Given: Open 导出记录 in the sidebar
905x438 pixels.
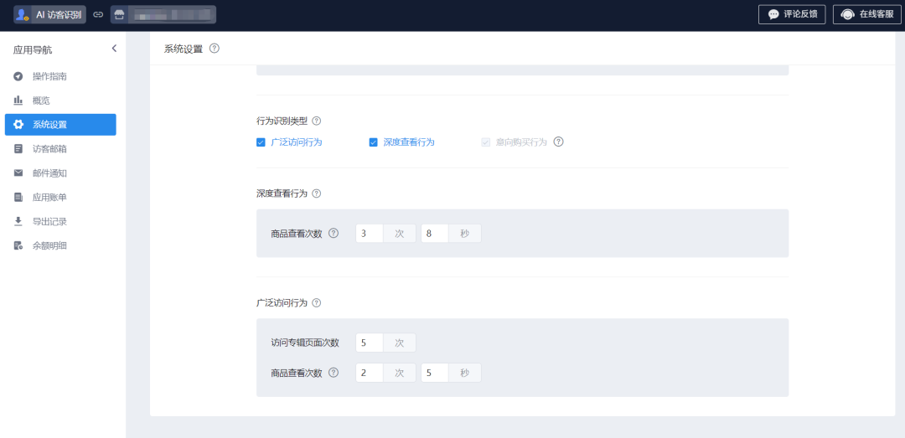Looking at the screenshot, I should (x=60, y=222).
